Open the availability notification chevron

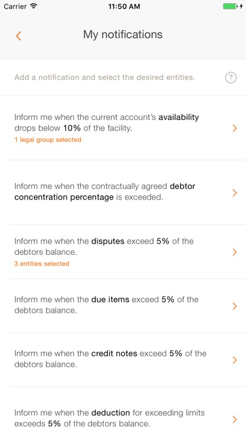click(235, 128)
